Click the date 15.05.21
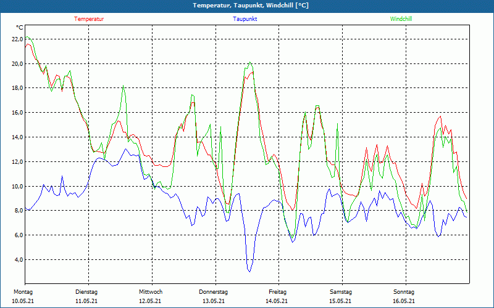Viewport: 494px width, 308px height. (340, 301)
